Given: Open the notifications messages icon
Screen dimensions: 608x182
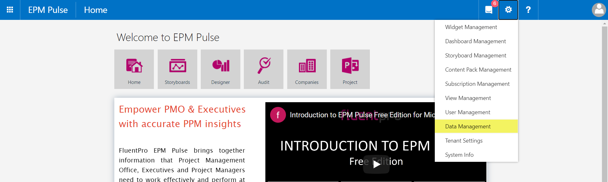Looking at the screenshot, I should [489, 10].
